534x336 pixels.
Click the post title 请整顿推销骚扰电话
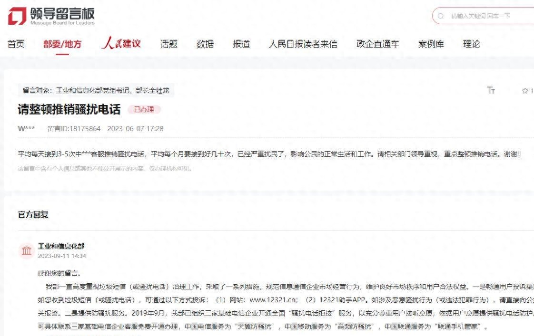tap(69, 109)
